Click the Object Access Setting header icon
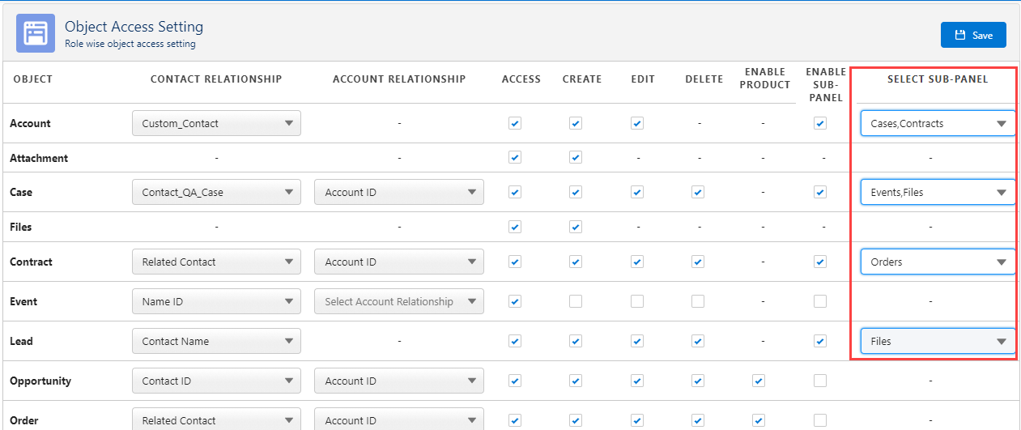 click(x=36, y=33)
